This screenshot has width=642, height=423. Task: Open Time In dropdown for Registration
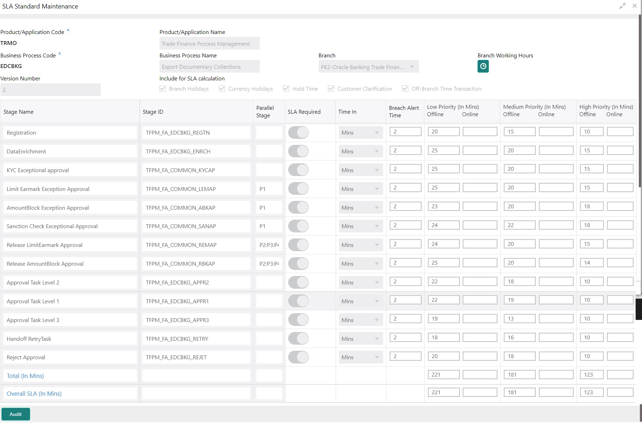(361, 132)
